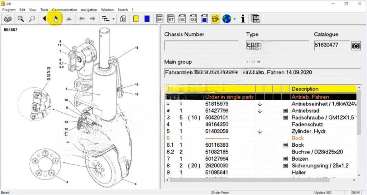Click the ABC text search icon
This screenshot has width=367, height=195.
[x=182, y=19]
